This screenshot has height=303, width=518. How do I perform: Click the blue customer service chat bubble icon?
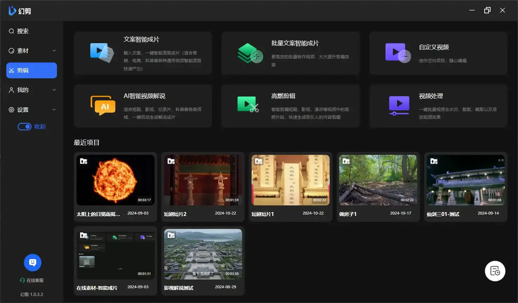pos(32,262)
